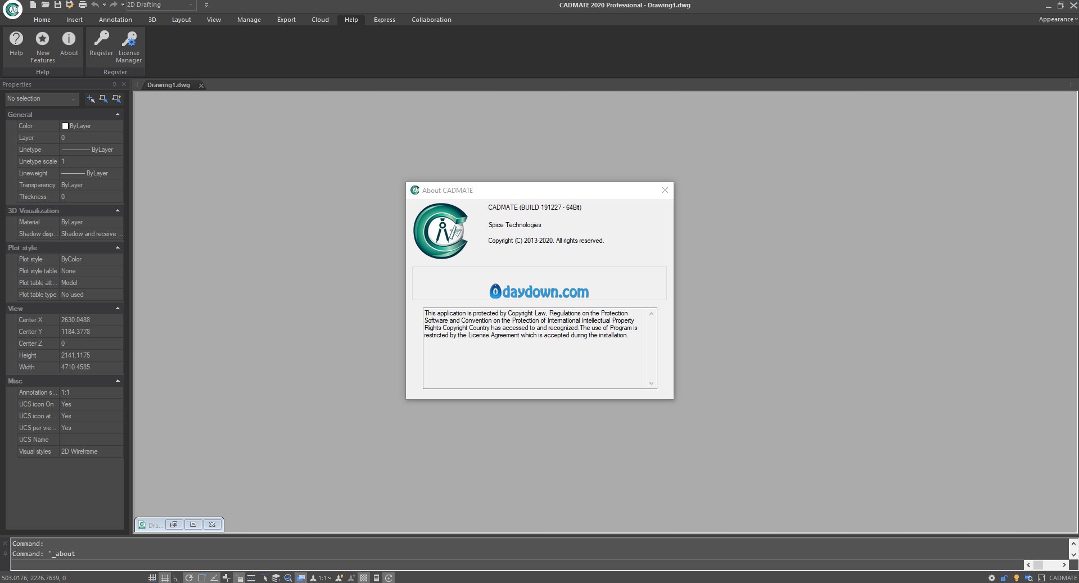Click the hardware acceleration icon
The height and width of the screenshot is (583, 1079).
click(x=1028, y=578)
